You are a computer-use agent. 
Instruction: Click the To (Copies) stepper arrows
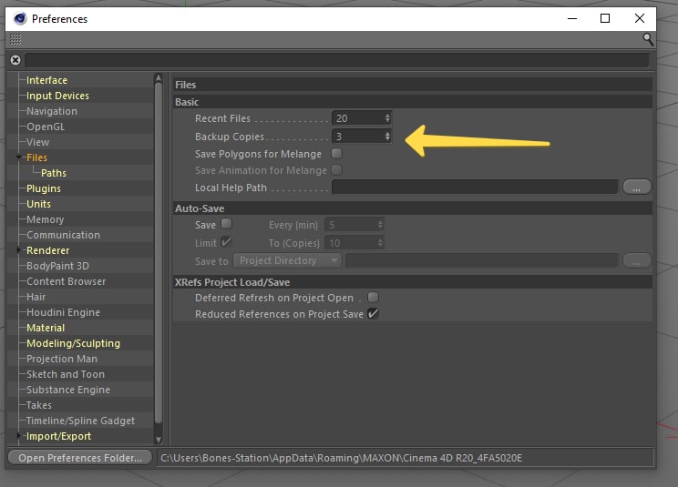(x=381, y=243)
